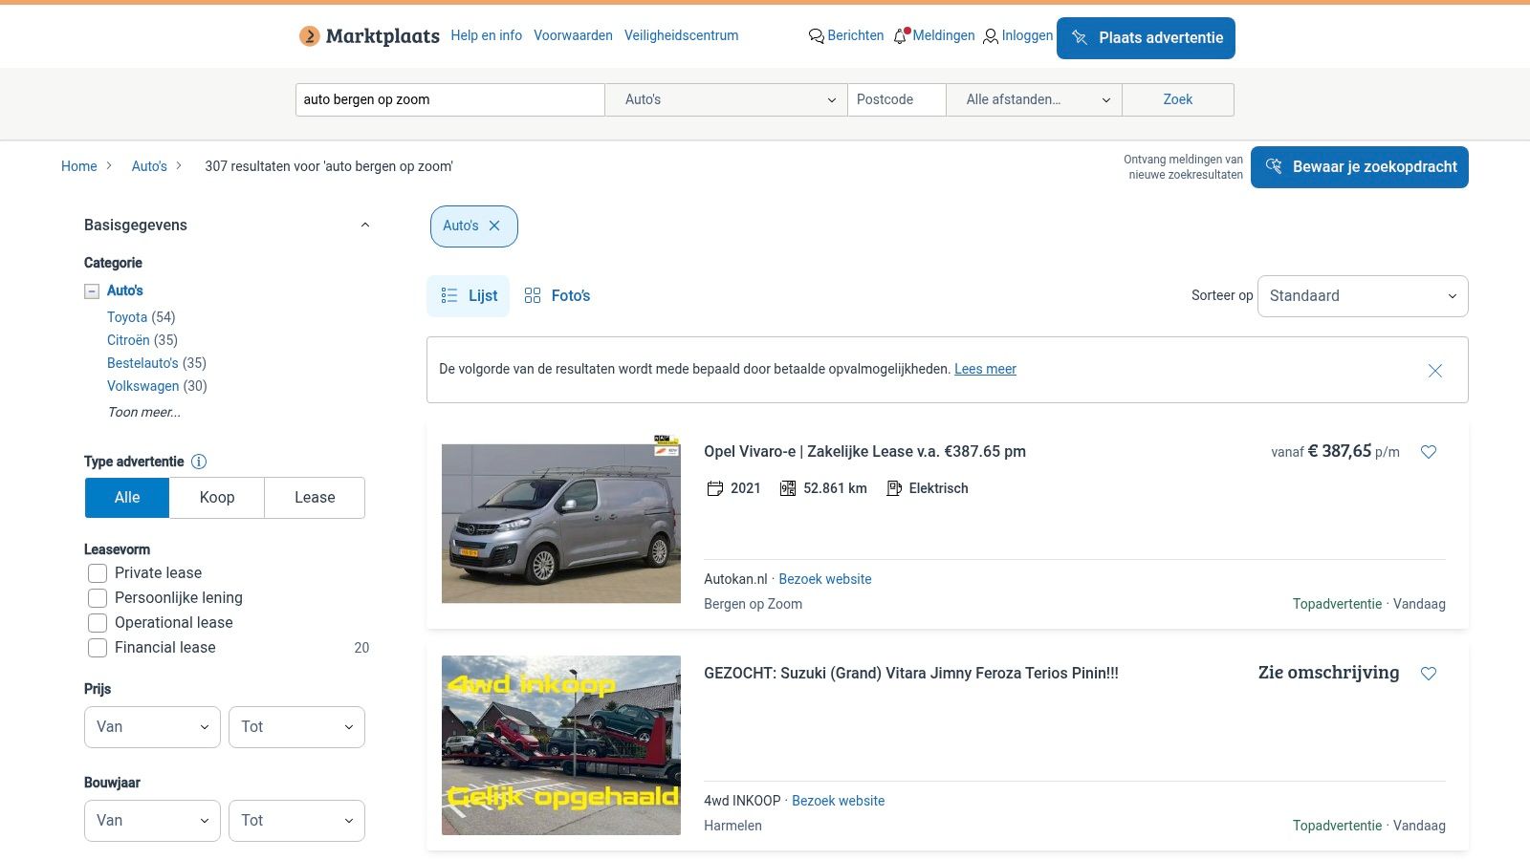
Task: Remove the Auto's filter chip
Action: coord(494,226)
